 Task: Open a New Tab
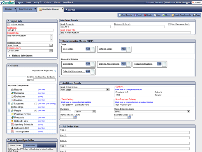[x=70, y=10]
